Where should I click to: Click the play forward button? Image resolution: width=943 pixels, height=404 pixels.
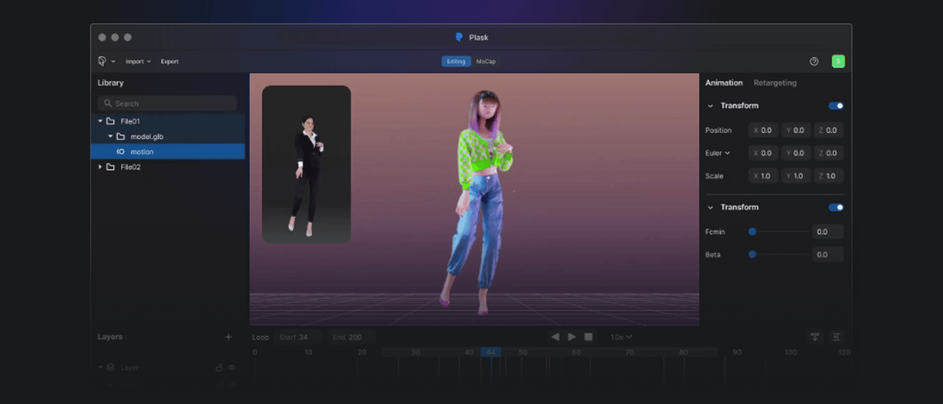(x=572, y=337)
